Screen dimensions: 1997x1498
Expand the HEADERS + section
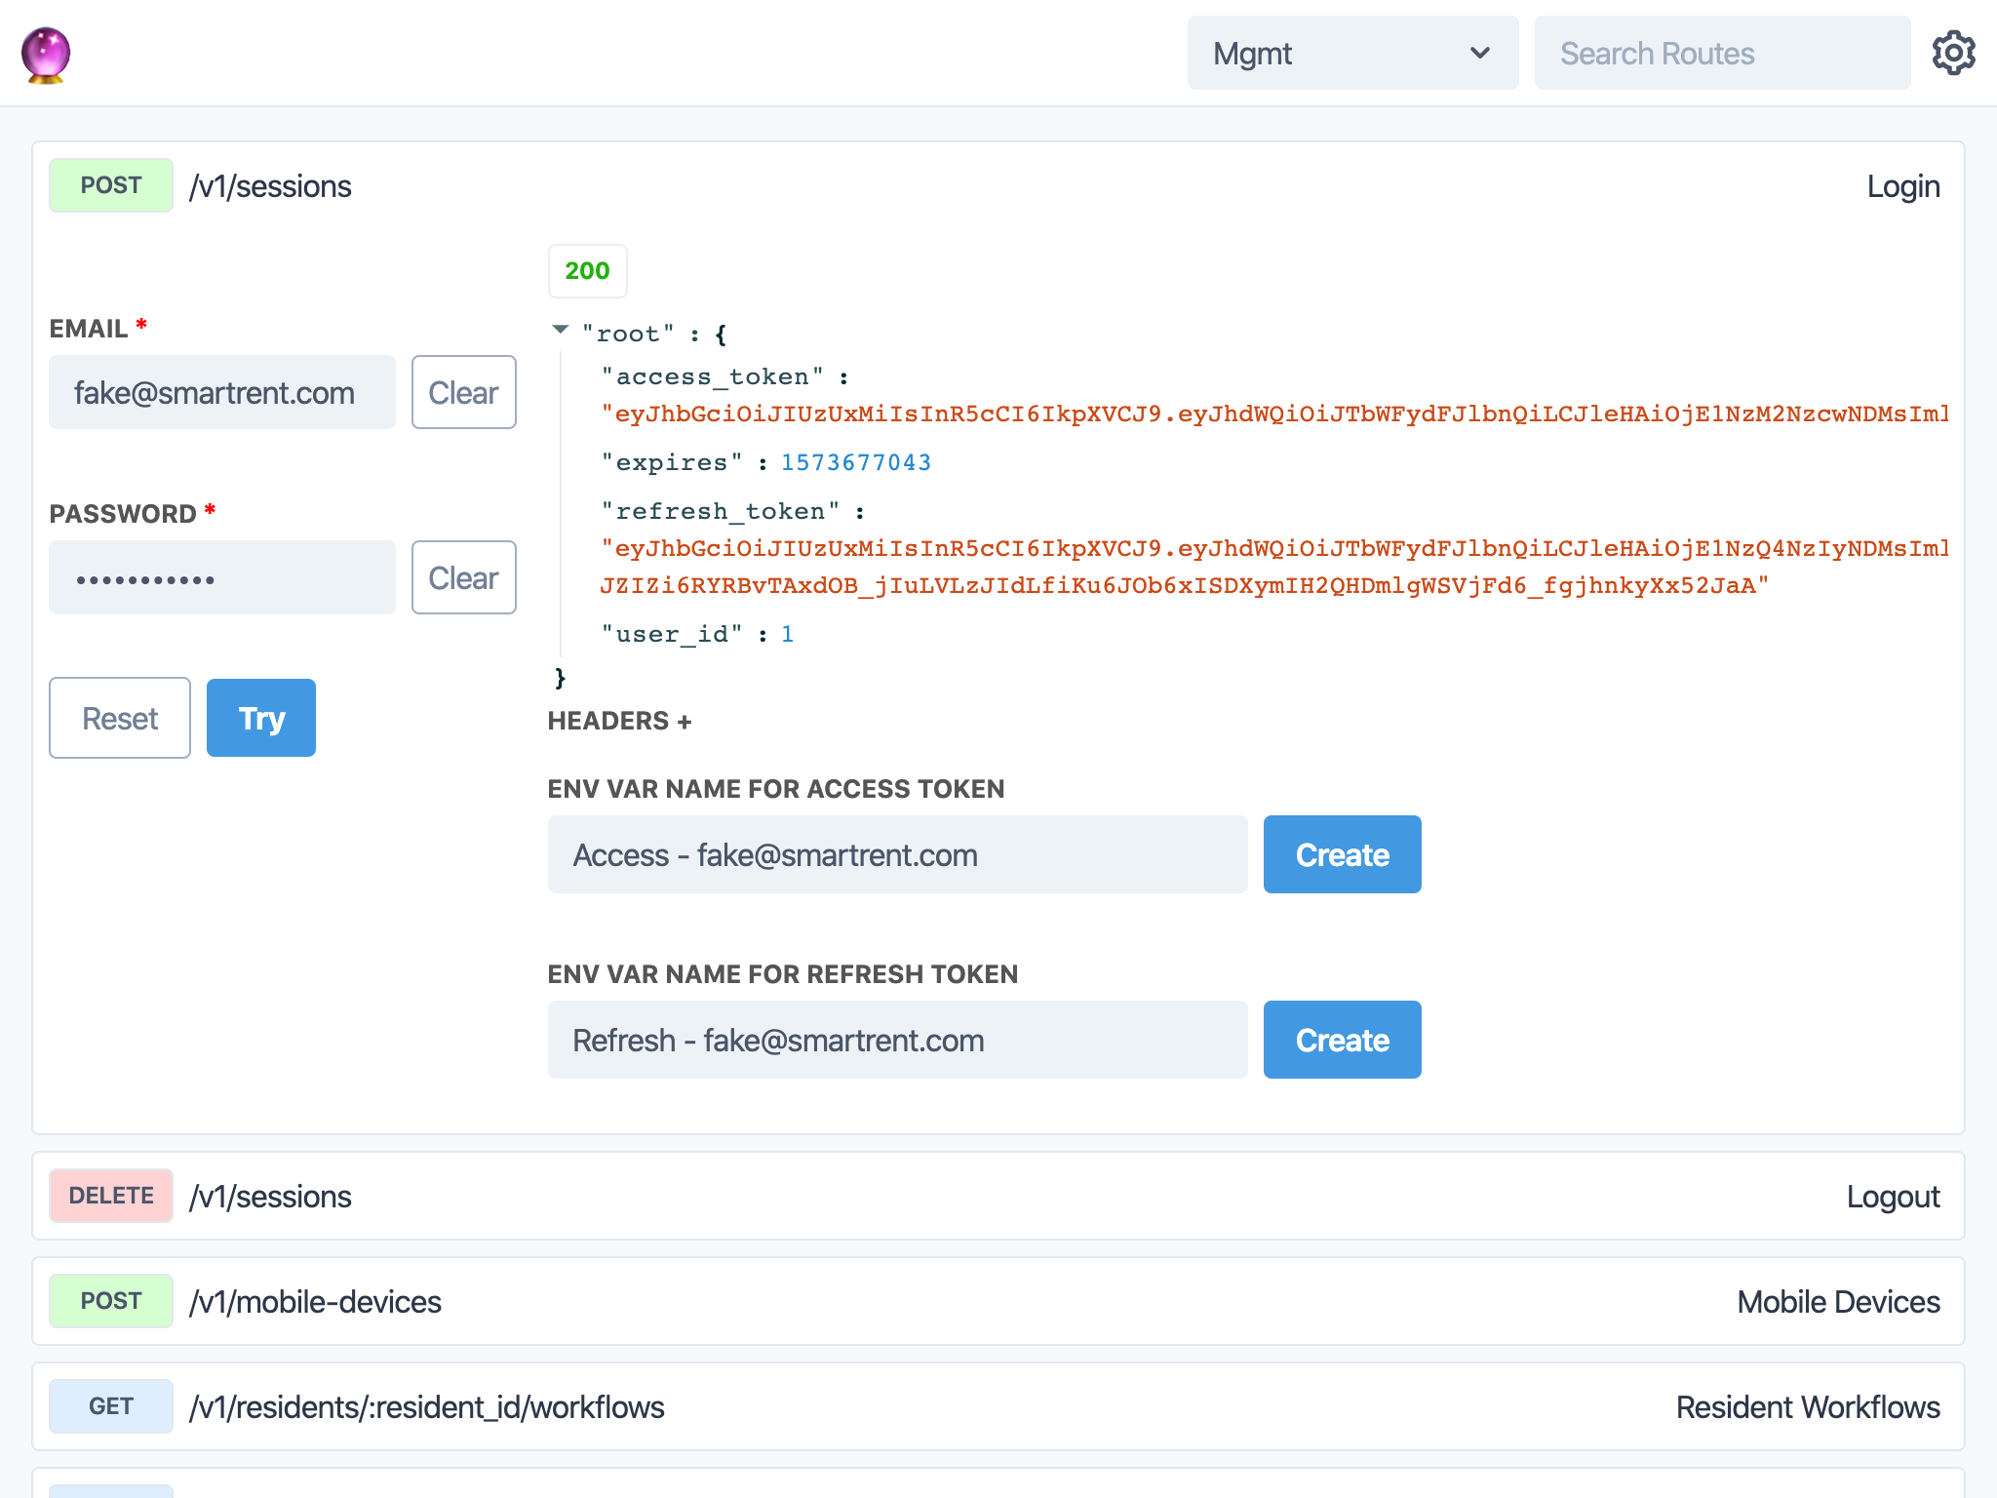619,721
